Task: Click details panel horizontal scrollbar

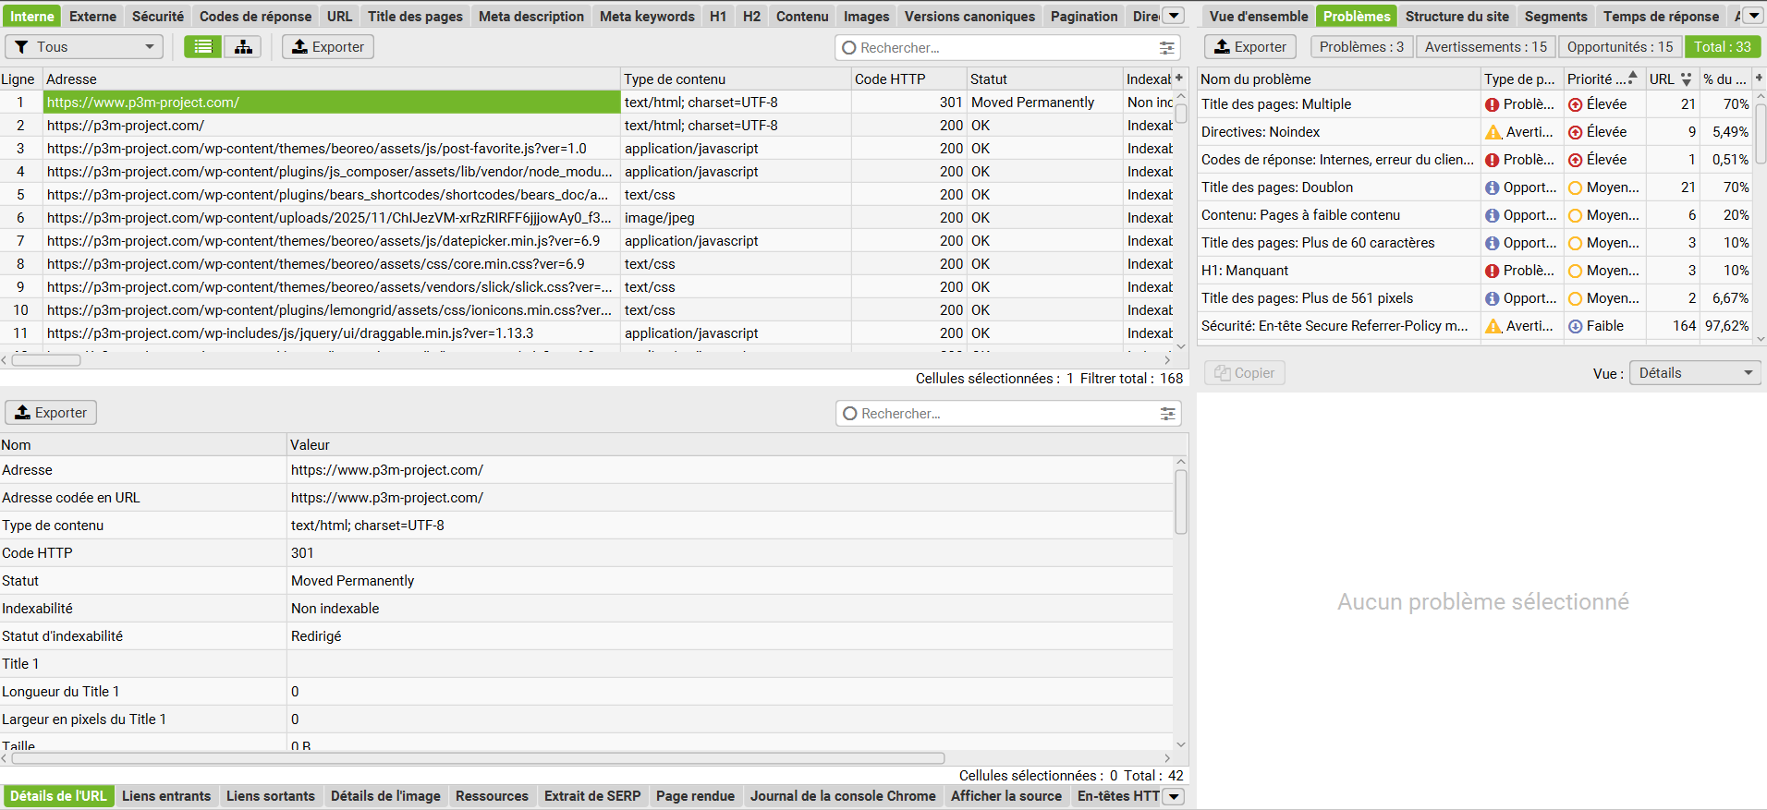Action: click(x=478, y=758)
